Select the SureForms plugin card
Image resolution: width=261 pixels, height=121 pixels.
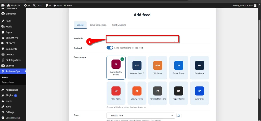200,93
